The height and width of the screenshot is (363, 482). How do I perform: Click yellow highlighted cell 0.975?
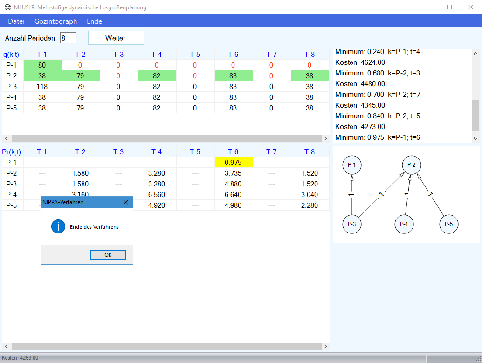click(x=233, y=163)
